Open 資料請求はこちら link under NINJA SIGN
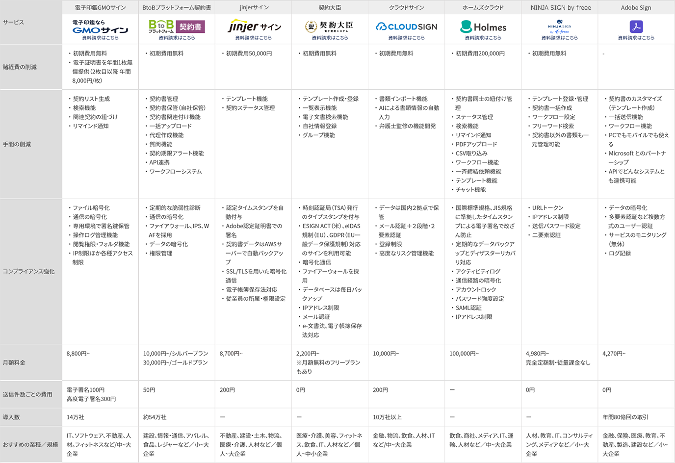This screenshot has height=463, width=675. (x=560, y=38)
